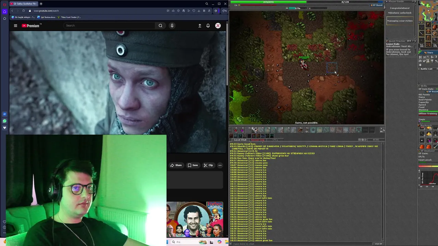Click the Store button in the game client
Viewport: 438px width, 246px height.
pyautogui.click(x=428, y=53)
